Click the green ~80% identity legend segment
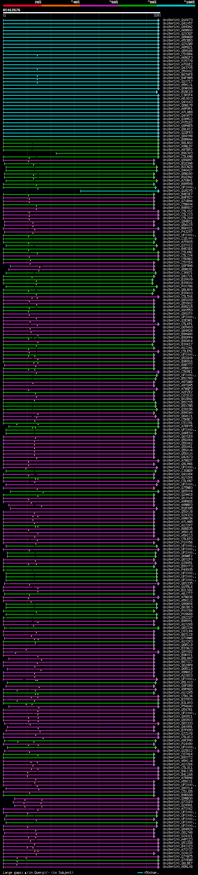Image resolution: width=198 pixels, height=875 pixels. point(137,6)
